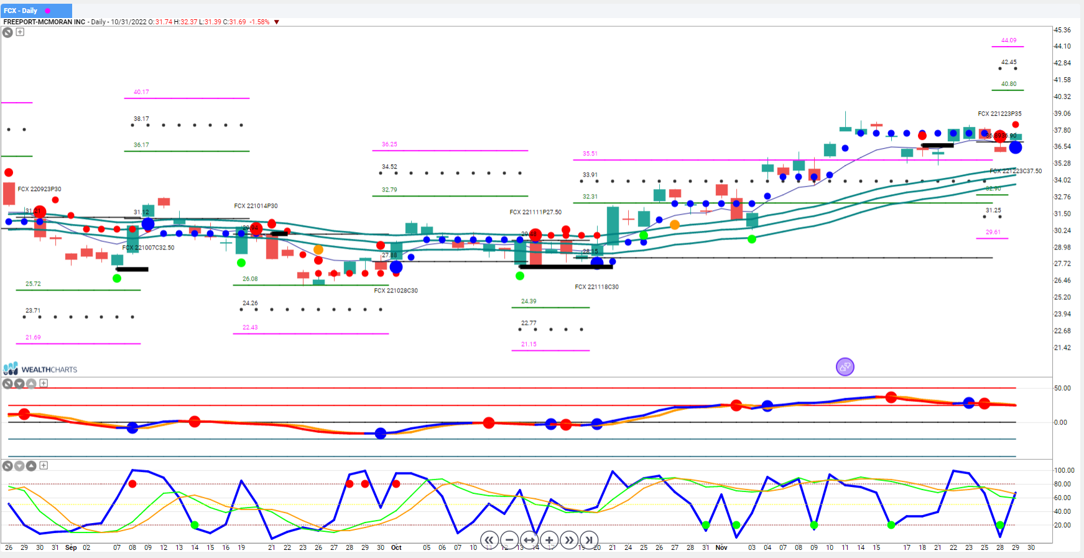Zoom out chart with minus button

click(x=509, y=540)
